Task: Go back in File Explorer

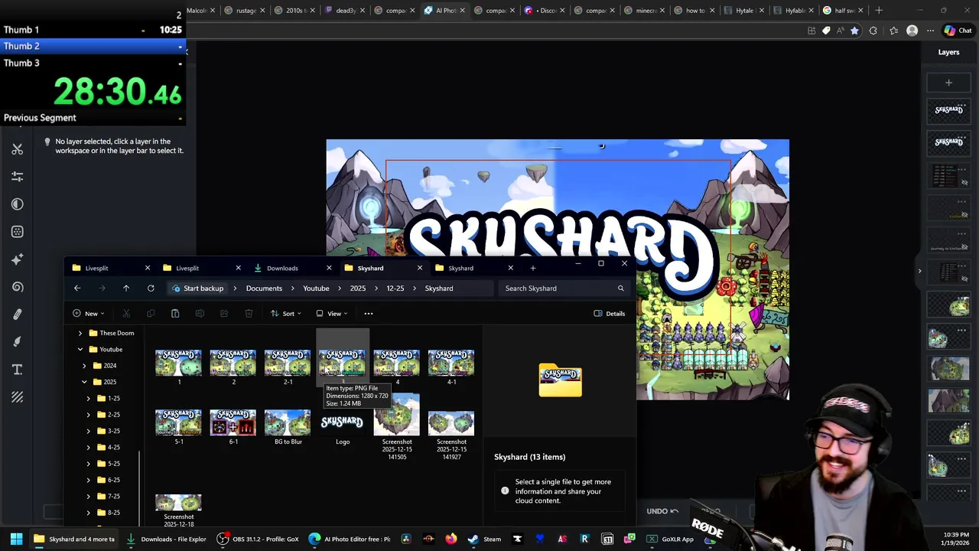Action: [x=77, y=289]
